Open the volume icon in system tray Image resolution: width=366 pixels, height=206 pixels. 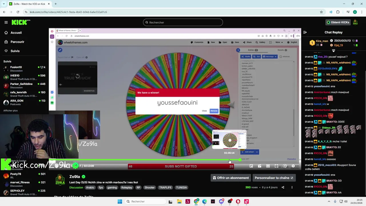(x=346, y=201)
